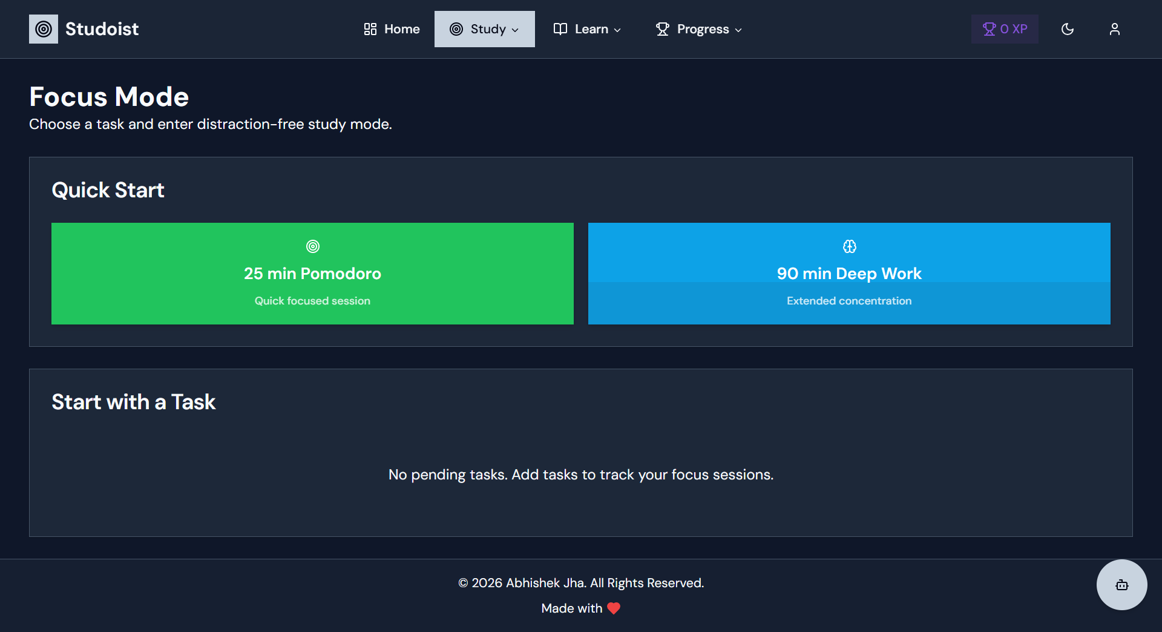This screenshot has width=1162, height=632.
Task: Click the 0 XP badge
Action: point(1005,28)
